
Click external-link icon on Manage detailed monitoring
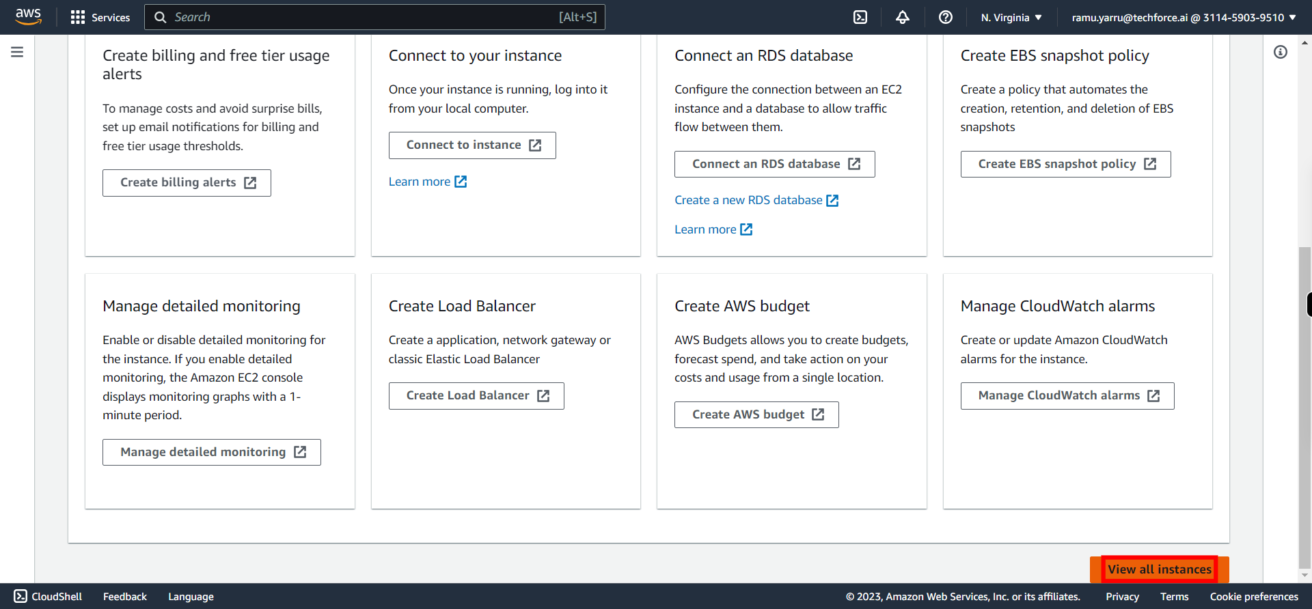(x=300, y=452)
